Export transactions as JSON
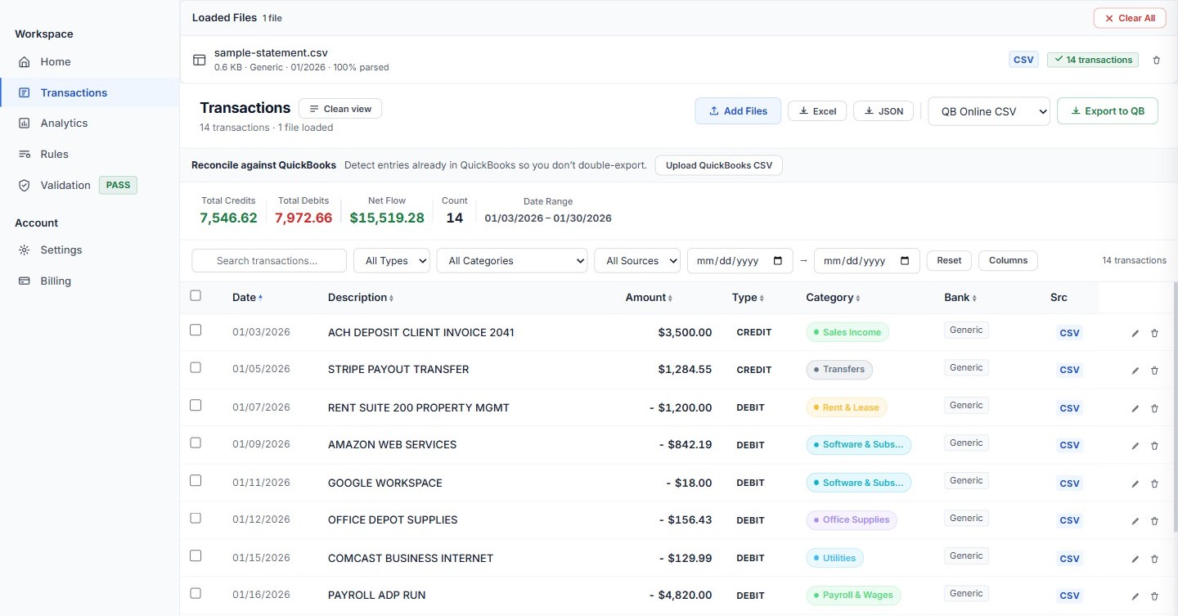 coord(883,111)
